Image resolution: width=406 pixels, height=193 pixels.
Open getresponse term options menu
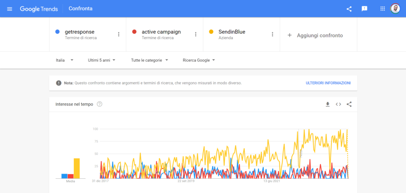coord(119,34)
